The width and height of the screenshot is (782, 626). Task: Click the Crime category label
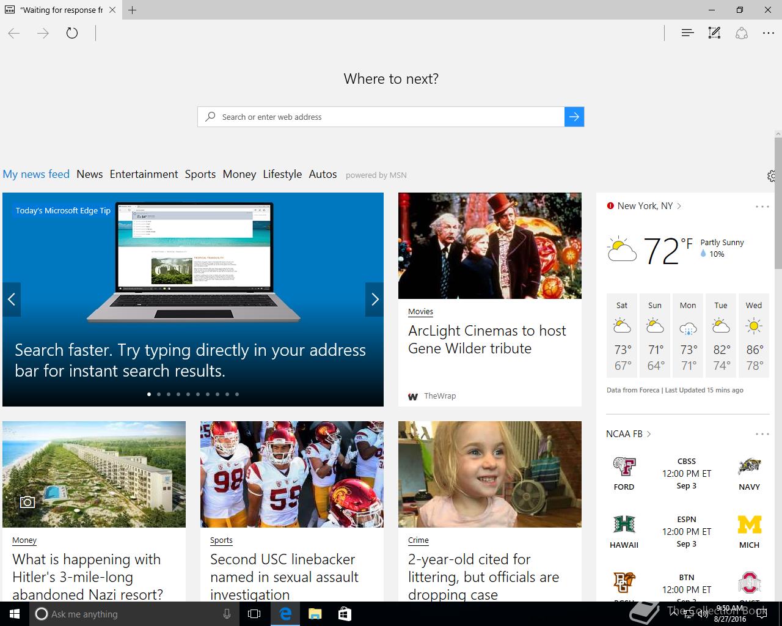[x=418, y=540]
